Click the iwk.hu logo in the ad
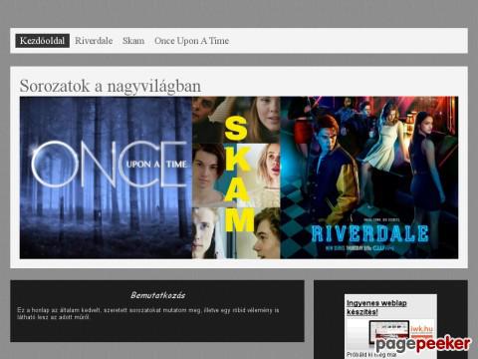478x359 pixels. coord(421,329)
